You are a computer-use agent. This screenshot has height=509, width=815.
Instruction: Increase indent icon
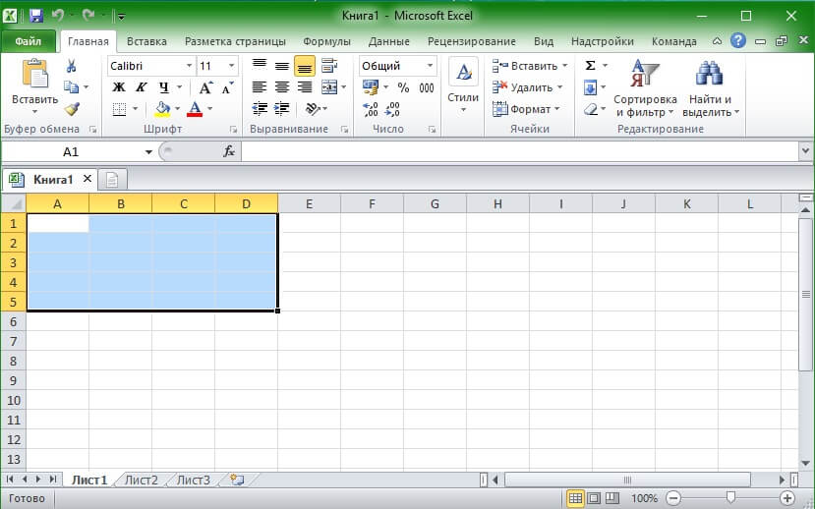click(x=282, y=108)
